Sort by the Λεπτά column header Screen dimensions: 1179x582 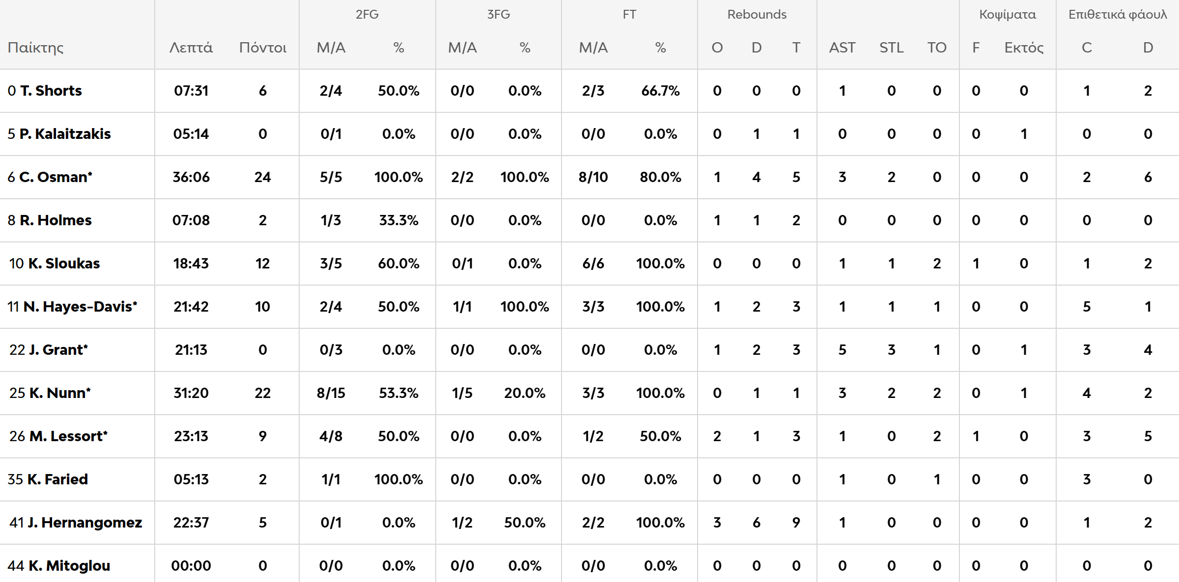[x=191, y=48]
